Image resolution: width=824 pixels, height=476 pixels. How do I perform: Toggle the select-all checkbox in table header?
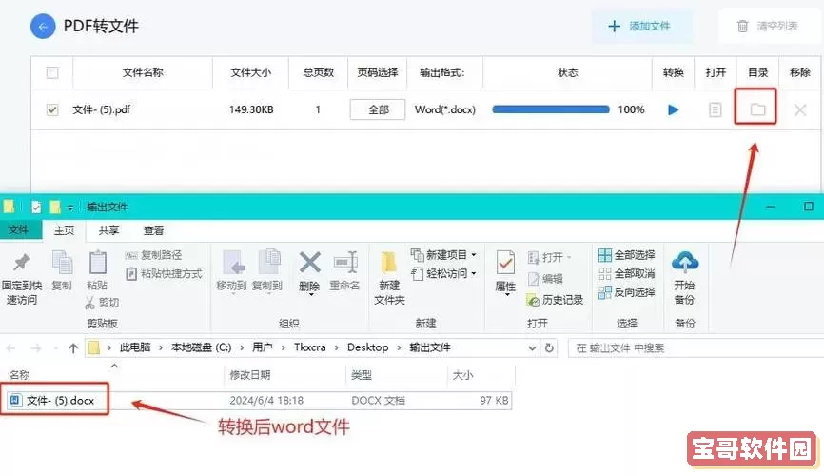tap(52, 72)
